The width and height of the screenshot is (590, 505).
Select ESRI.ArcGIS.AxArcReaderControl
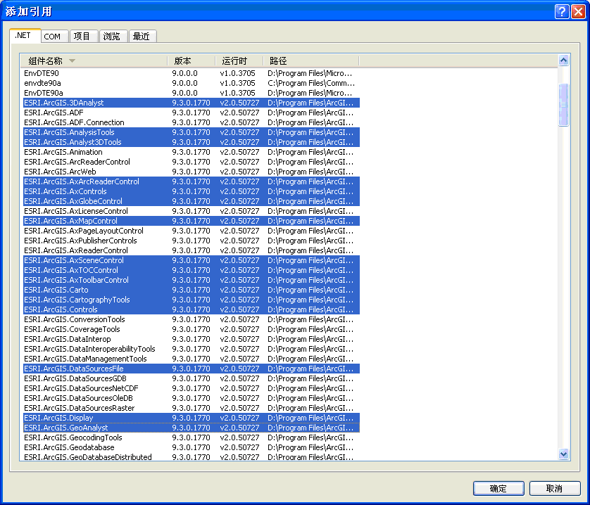191,181
